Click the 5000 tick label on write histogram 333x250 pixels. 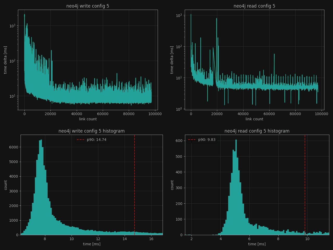tap(14, 162)
